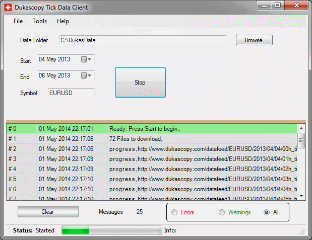The image size is (312, 240).
Task: Click the Symbol EURUSD field
Action: 71,93
